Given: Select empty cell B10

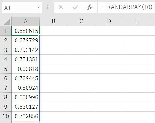Looking at the screenshot, I should tap(53, 116).
